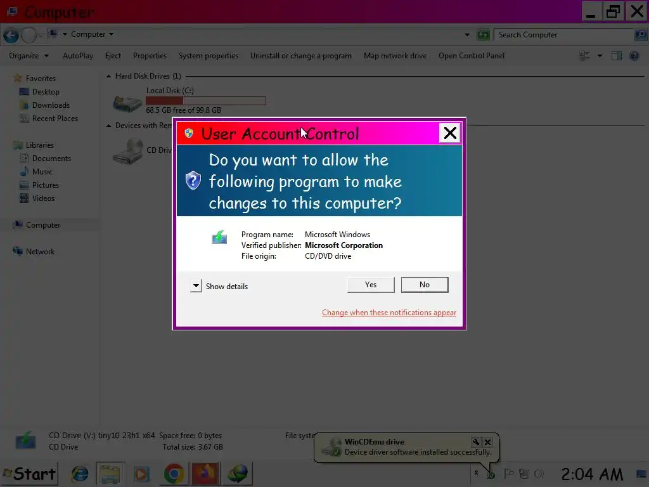Click the search magnifier icon
The width and height of the screenshot is (649, 487).
pyautogui.click(x=641, y=35)
